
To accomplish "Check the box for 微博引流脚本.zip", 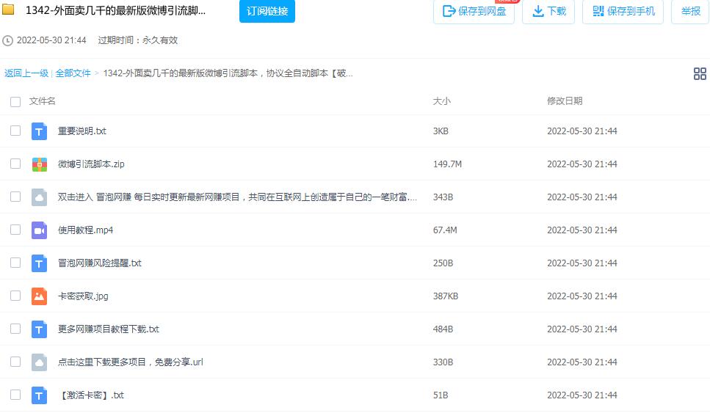I will click(x=15, y=164).
